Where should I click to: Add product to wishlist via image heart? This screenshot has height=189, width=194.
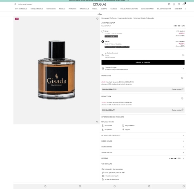click(x=97, y=19)
